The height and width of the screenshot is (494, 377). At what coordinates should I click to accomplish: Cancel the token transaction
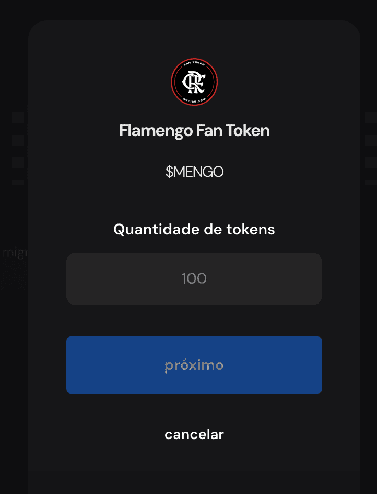(x=194, y=434)
